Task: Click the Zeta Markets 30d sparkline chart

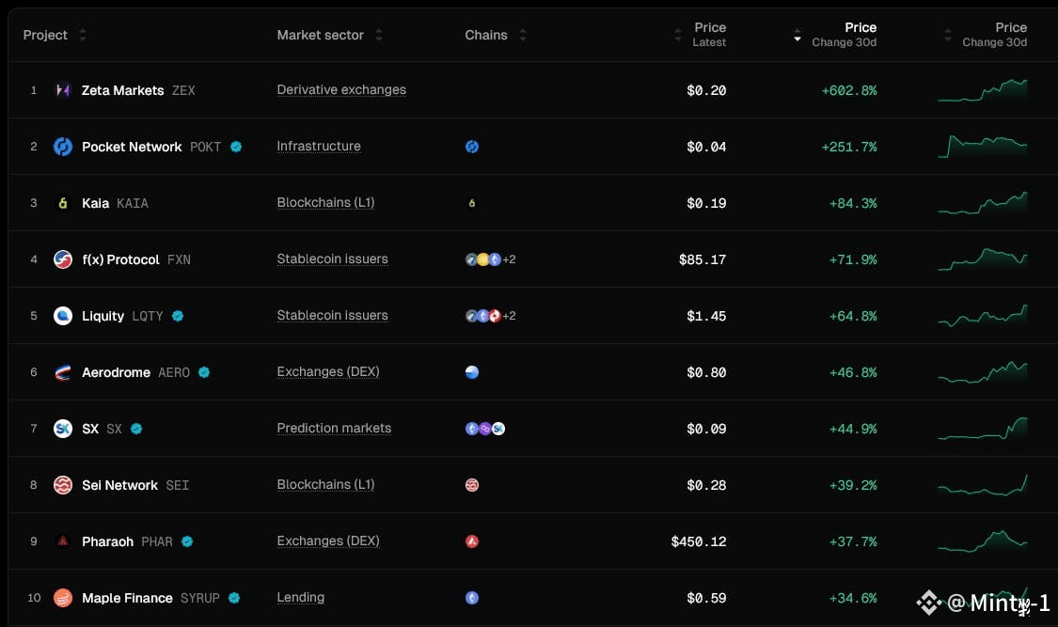Action: tap(983, 90)
